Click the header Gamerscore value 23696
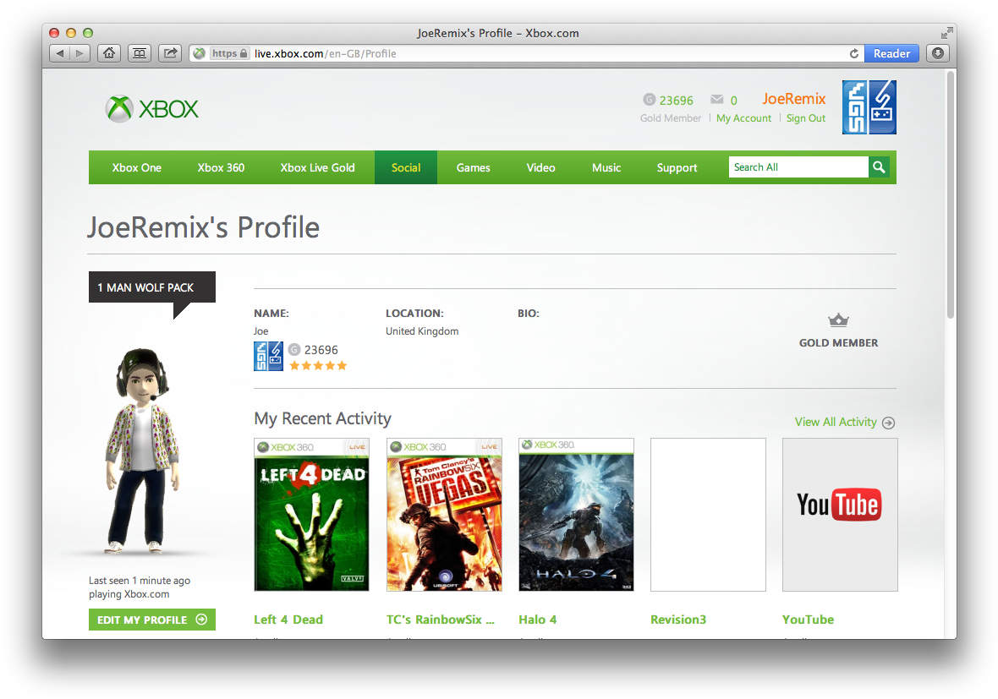This screenshot has width=998, height=699. coord(676,101)
